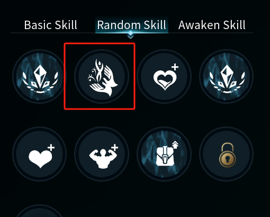
Task: Click the plus sign on solid heart skill
Action: coord(51,148)
